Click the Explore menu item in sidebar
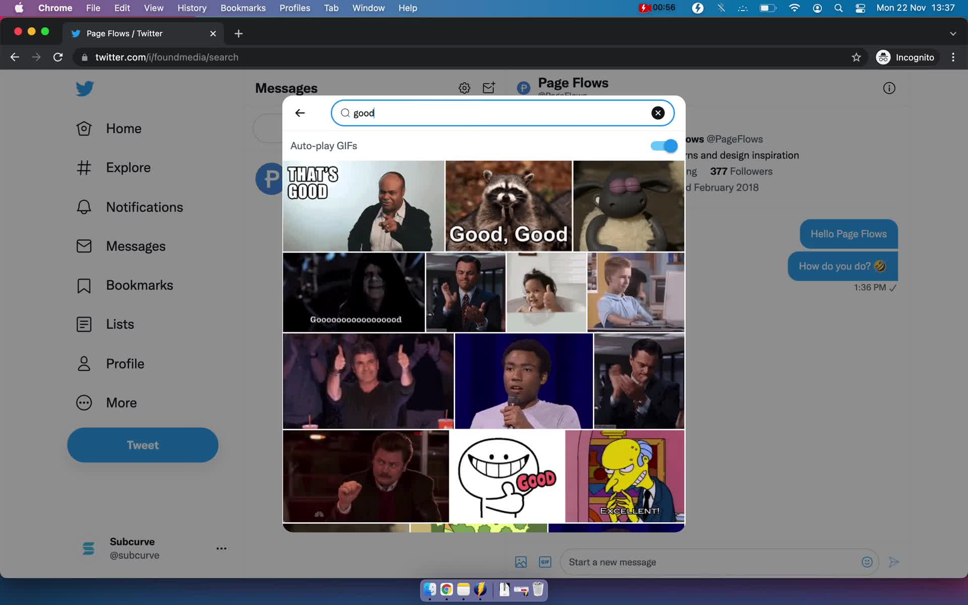The image size is (968, 605). pos(128,167)
